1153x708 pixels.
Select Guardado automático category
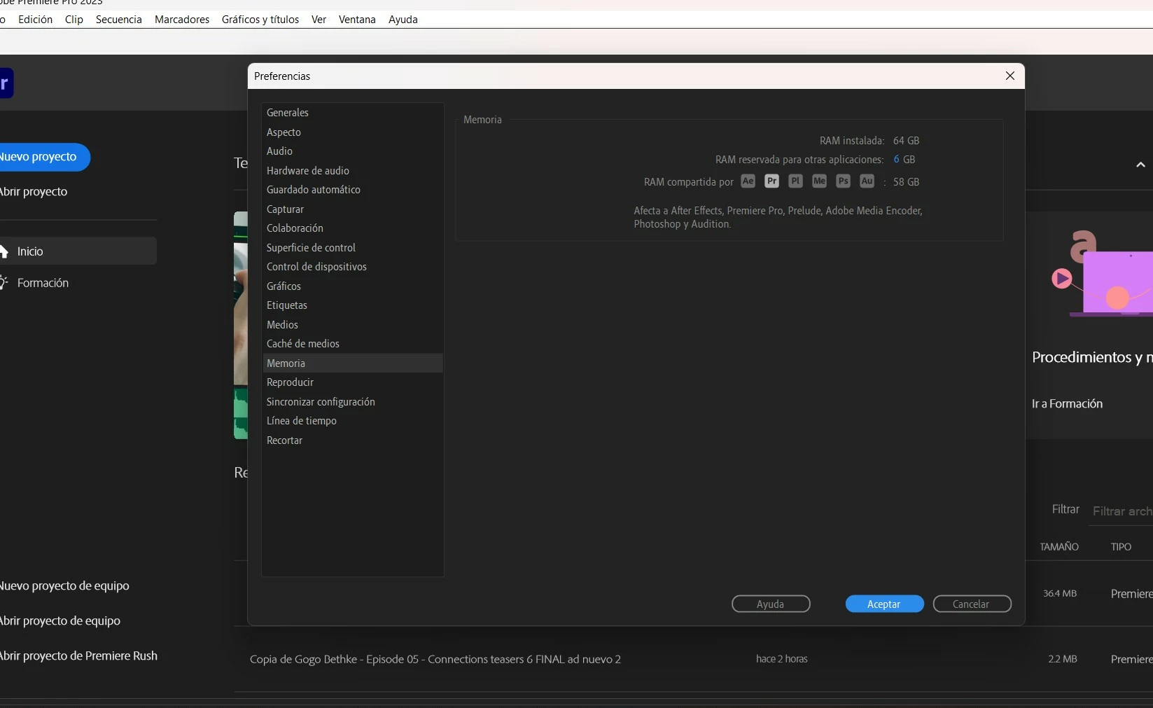353,190
